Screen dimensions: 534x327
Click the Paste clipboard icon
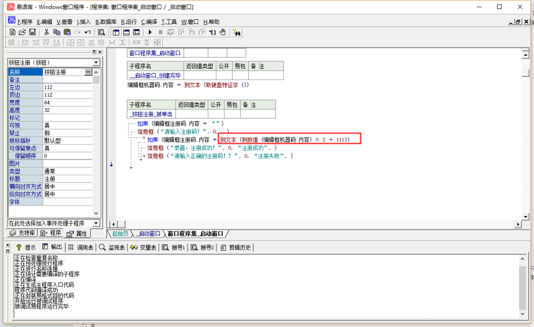pos(67,33)
